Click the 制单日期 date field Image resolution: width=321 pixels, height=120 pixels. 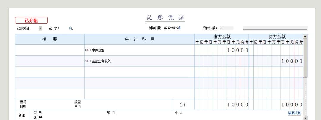(172, 28)
